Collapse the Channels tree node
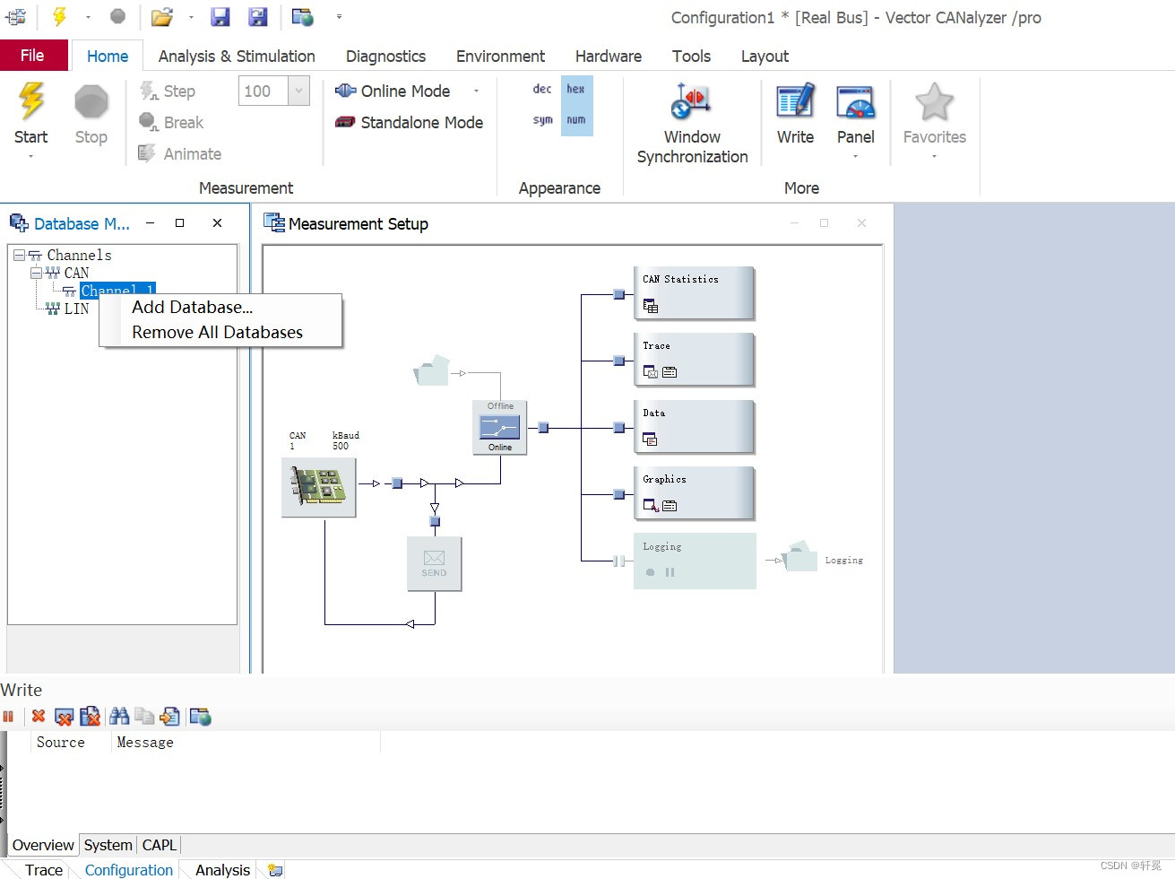Screen dimensions: 1175x879 (18, 256)
